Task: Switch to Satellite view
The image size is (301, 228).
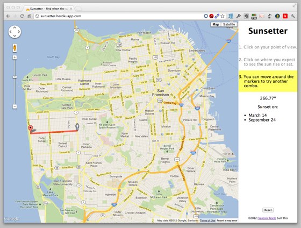Action: point(229,24)
